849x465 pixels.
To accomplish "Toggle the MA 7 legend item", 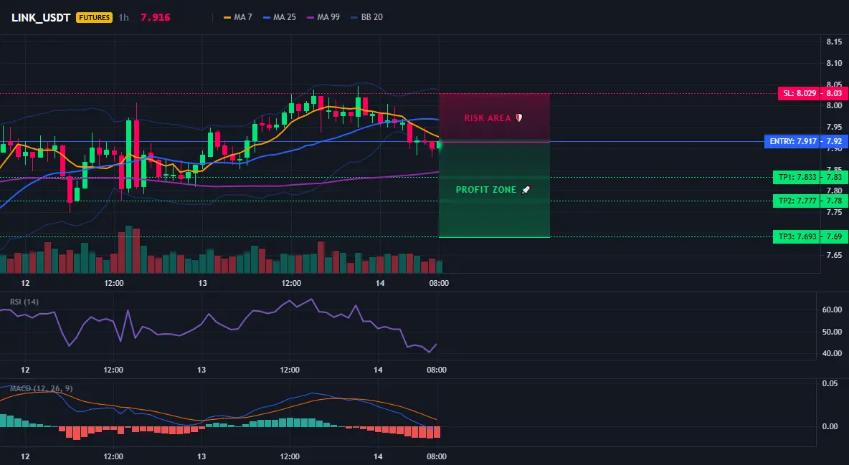I will click(238, 17).
